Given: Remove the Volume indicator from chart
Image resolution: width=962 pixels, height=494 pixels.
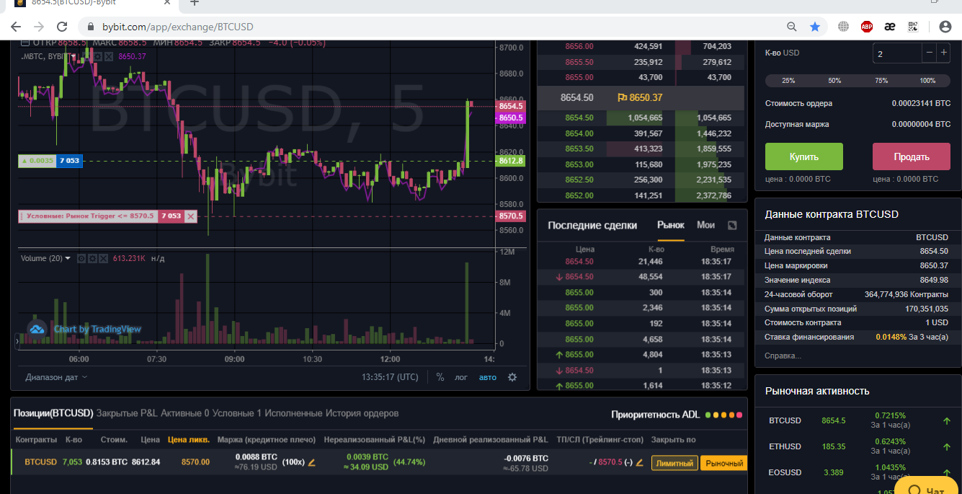Looking at the screenshot, I should 103,258.
